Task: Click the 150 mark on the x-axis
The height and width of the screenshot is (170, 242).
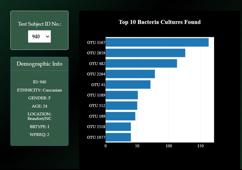Action: [201, 146]
